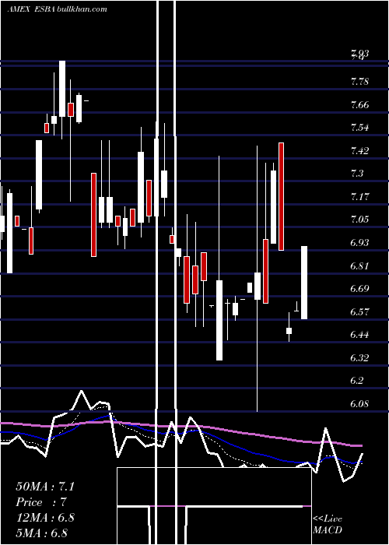Image resolution: width=389 pixels, height=545 pixels.
Task: Click the '50MA : 7.1' readout
Action: tap(45, 487)
